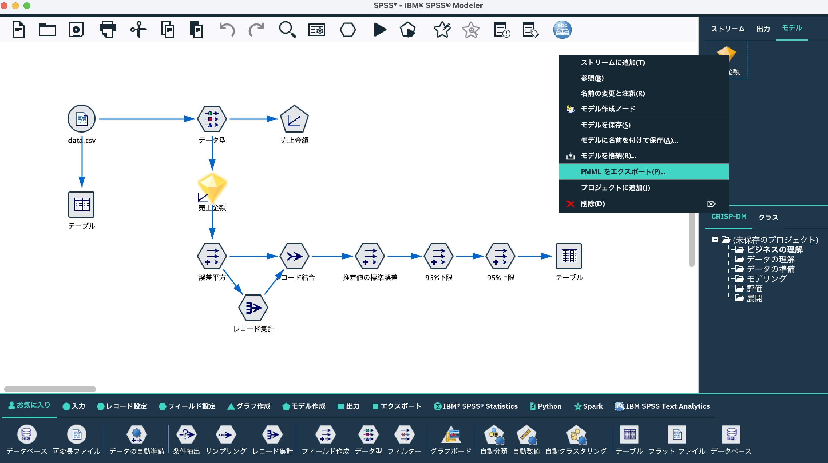Click the magnifier Find icon
828x463 pixels.
click(x=287, y=30)
